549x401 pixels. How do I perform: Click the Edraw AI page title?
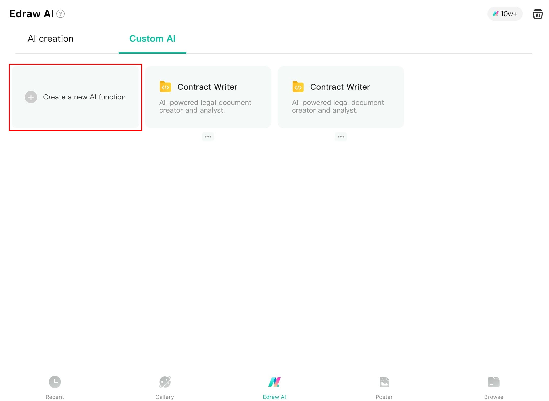[32, 14]
